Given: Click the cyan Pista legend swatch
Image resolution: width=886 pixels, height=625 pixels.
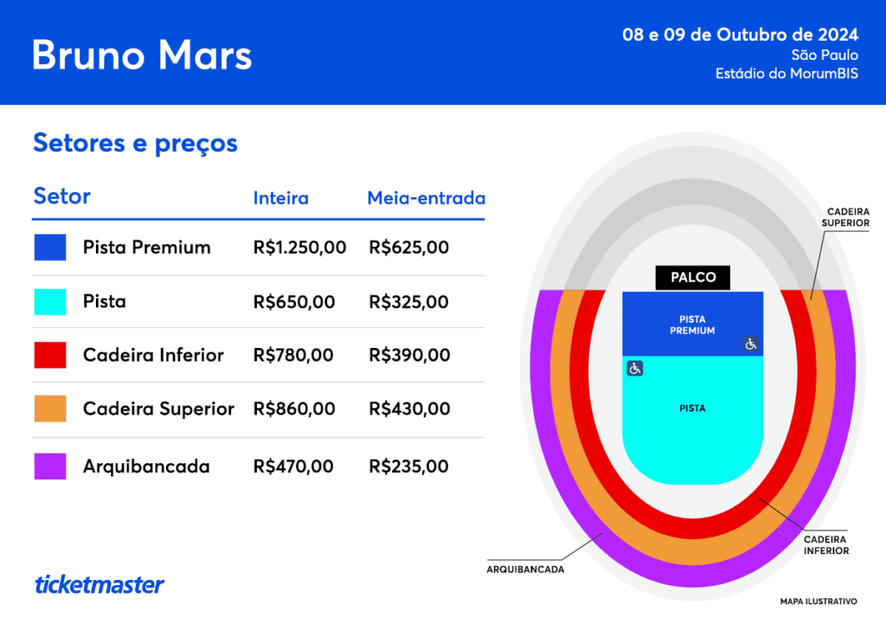Looking at the screenshot, I should 50,302.
